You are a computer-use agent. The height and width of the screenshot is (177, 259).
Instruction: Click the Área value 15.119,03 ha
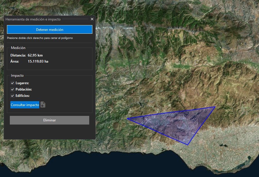[x=38, y=61]
